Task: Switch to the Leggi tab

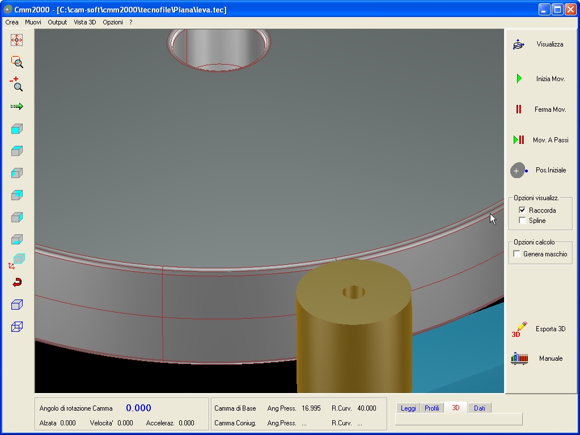Action: [x=408, y=408]
